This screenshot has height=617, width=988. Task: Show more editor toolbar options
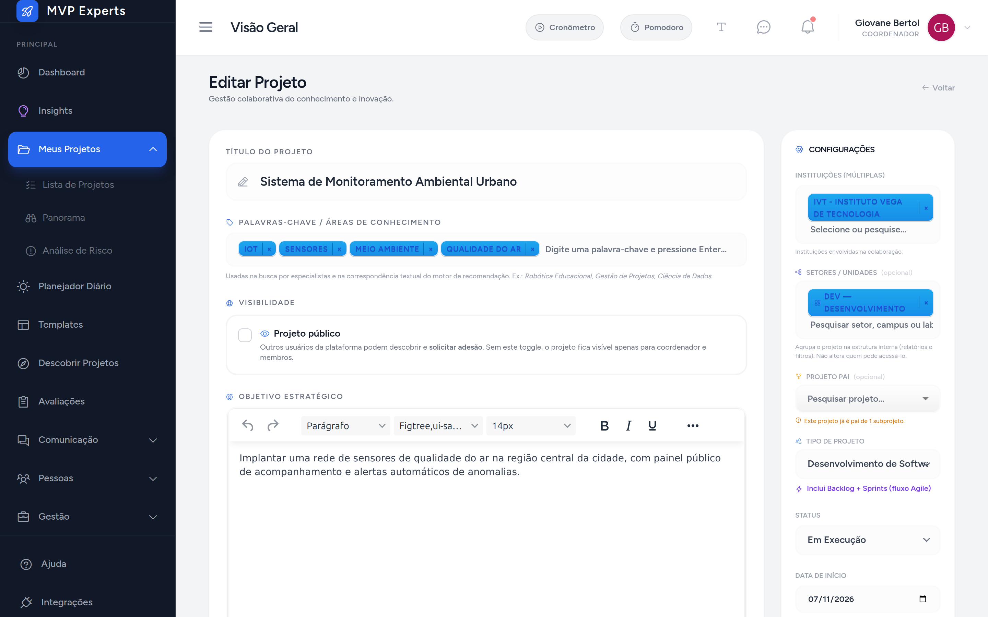point(693,426)
